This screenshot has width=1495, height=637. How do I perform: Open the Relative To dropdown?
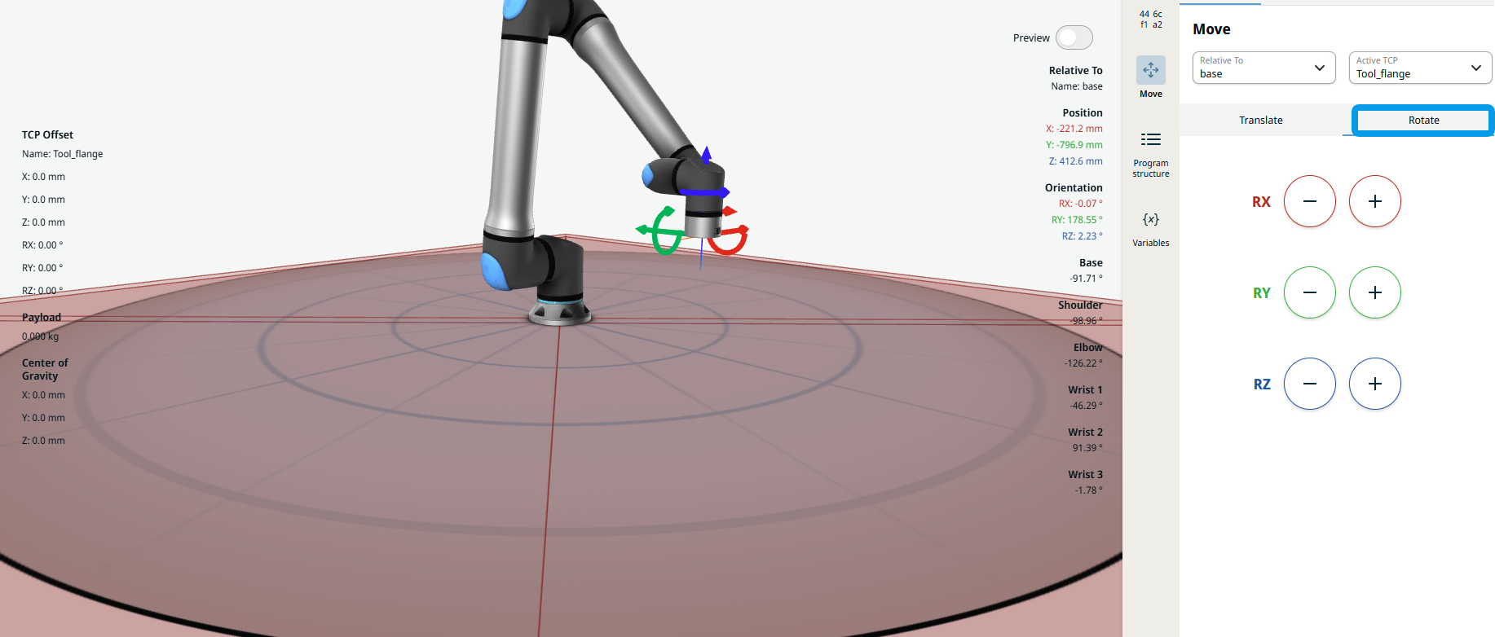(x=1263, y=68)
